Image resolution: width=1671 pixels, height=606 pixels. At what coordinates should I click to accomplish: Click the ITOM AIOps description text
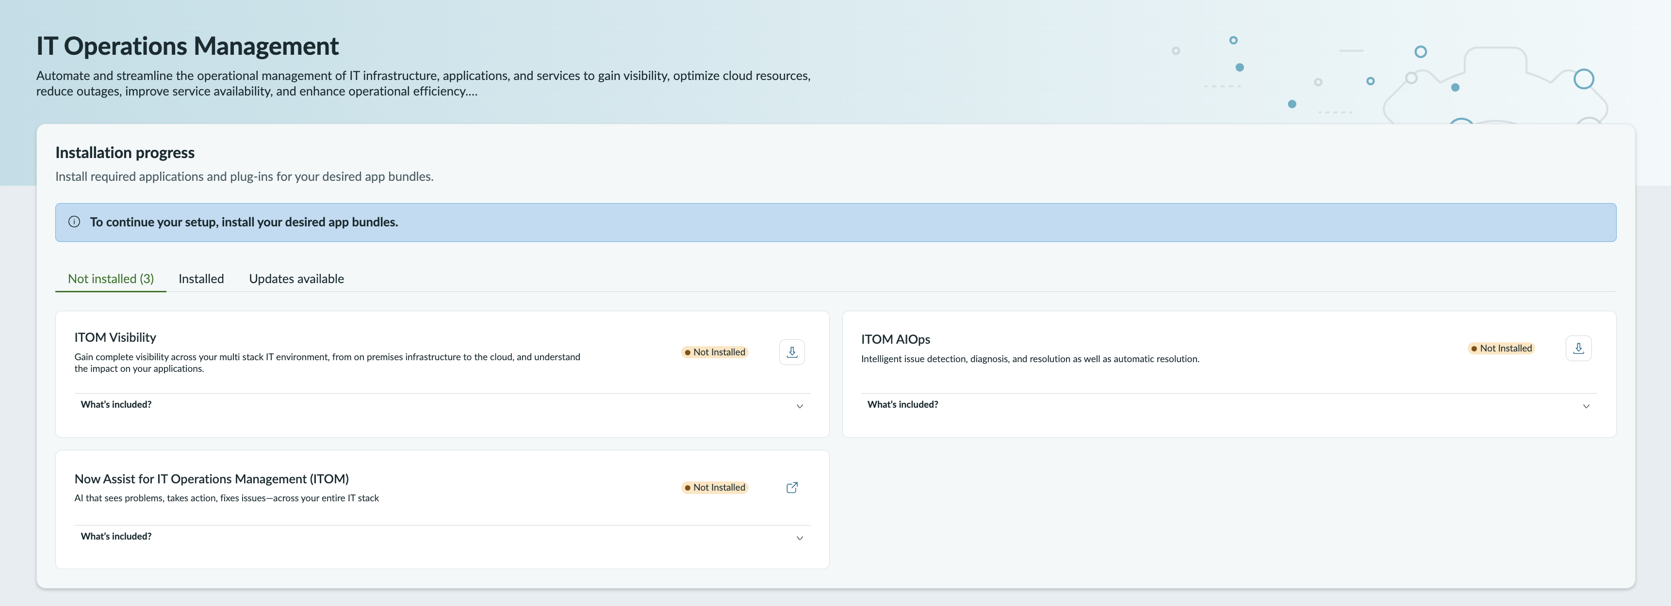(x=1030, y=359)
